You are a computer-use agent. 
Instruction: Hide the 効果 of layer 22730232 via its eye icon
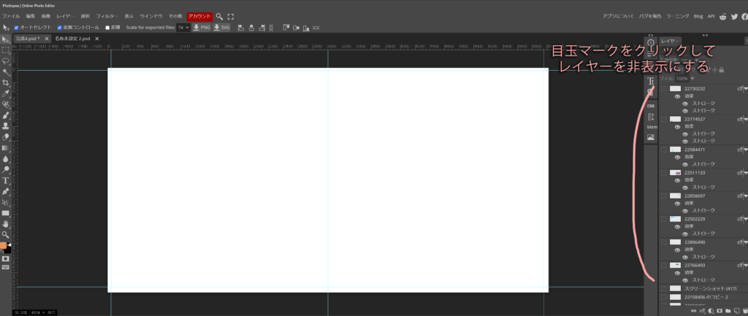point(677,96)
